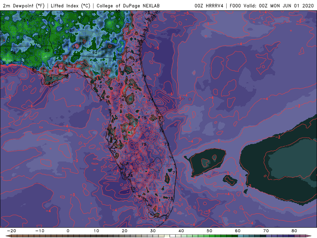Click the "Valid: 00Z MON JUN 01 2020" text
This screenshot has width=317, height=238.
coord(279,6)
